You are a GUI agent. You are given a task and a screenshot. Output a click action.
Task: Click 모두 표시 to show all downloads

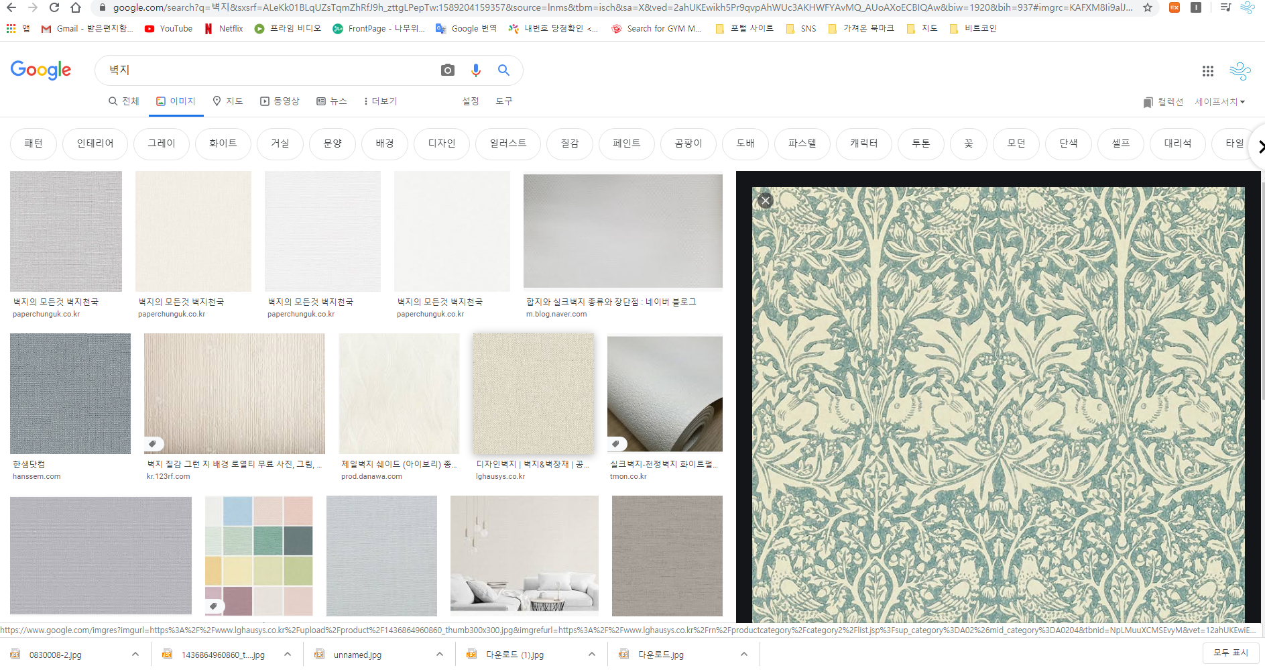pyautogui.click(x=1231, y=653)
